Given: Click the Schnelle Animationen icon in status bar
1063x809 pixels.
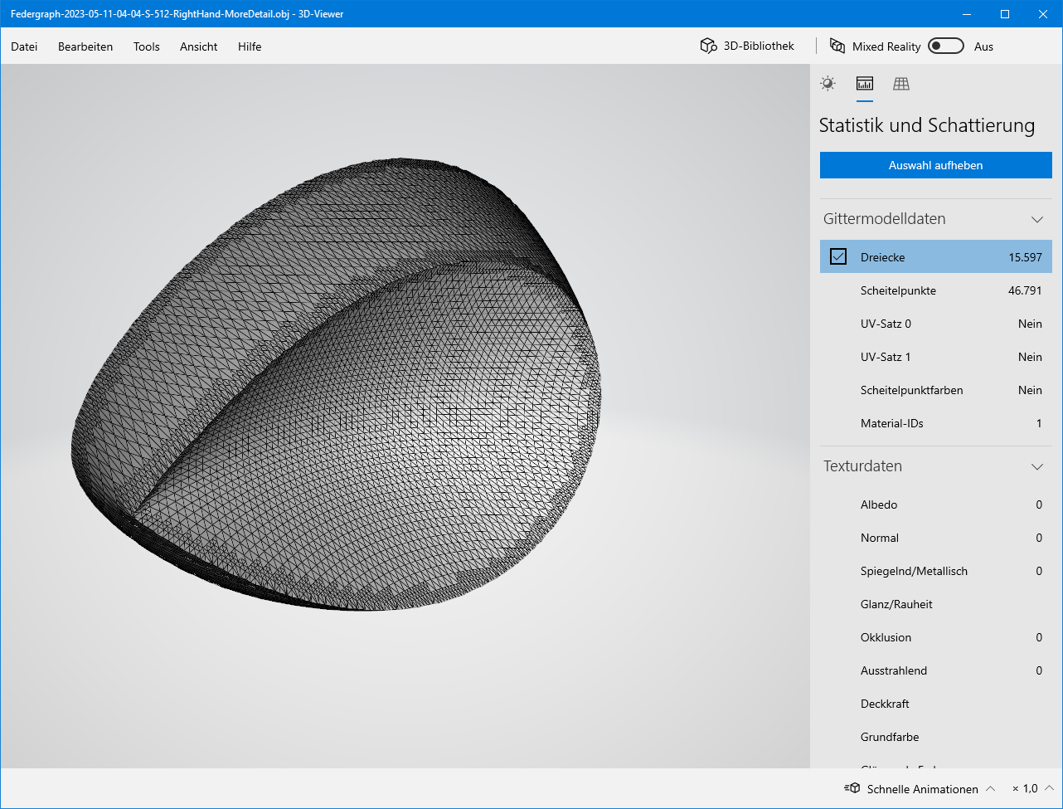Looking at the screenshot, I should [x=852, y=788].
